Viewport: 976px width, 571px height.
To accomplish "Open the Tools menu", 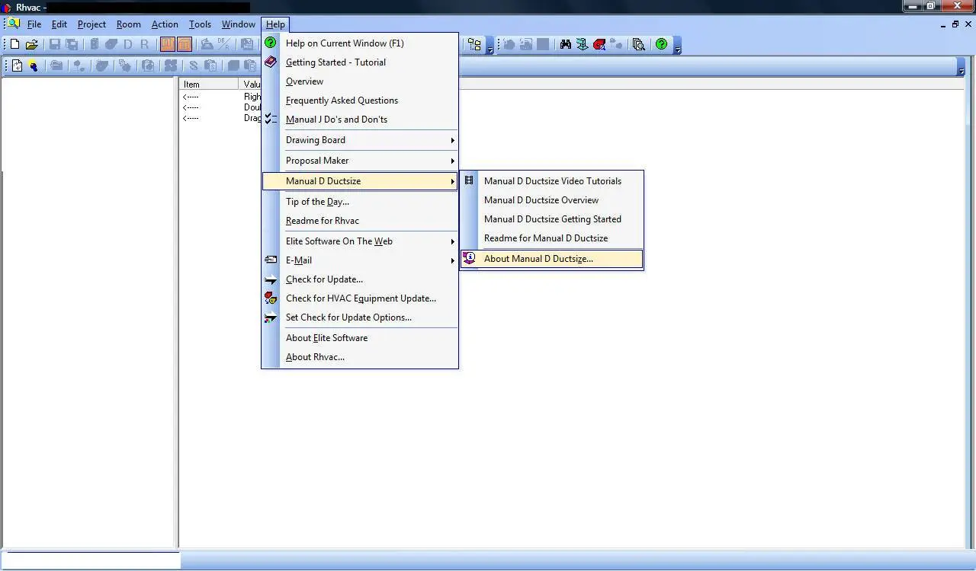I will pos(200,24).
